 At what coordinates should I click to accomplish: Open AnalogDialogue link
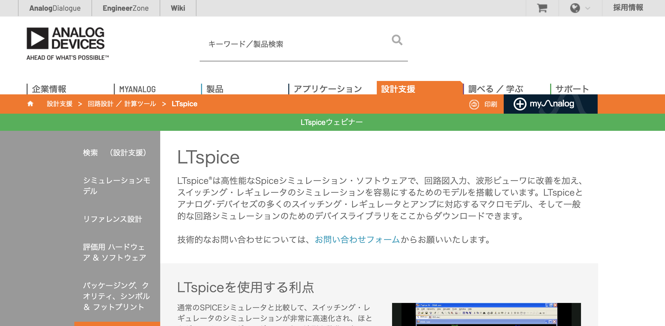[x=55, y=8]
